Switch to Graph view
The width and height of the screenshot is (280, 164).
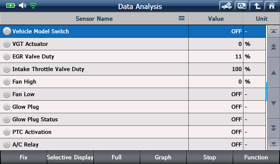(x=163, y=157)
